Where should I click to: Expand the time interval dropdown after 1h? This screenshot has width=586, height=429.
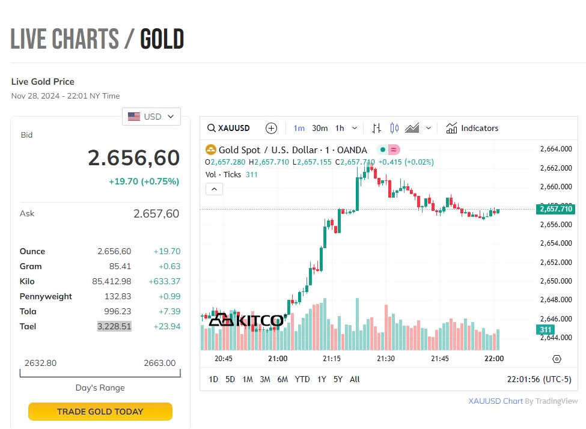[x=355, y=128]
